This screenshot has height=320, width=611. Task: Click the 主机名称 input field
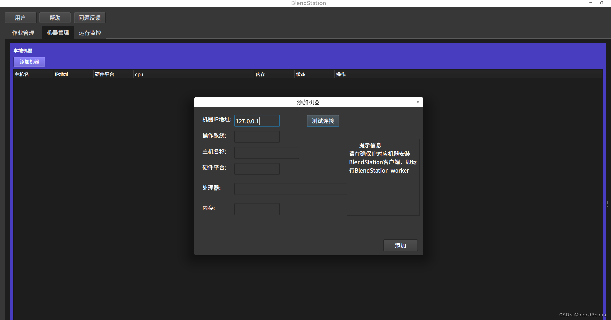click(x=267, y=153)
